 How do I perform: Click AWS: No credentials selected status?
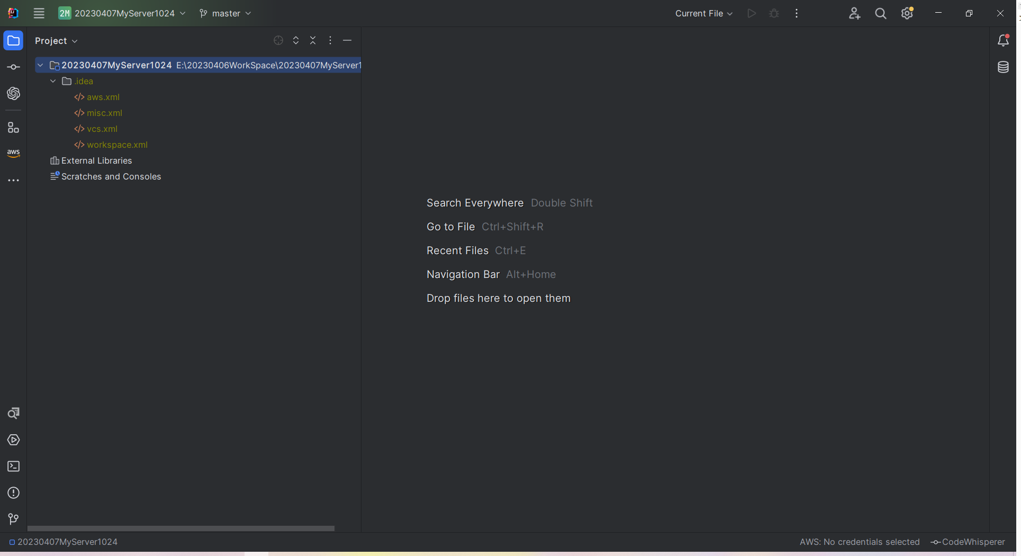click(859, 542)
